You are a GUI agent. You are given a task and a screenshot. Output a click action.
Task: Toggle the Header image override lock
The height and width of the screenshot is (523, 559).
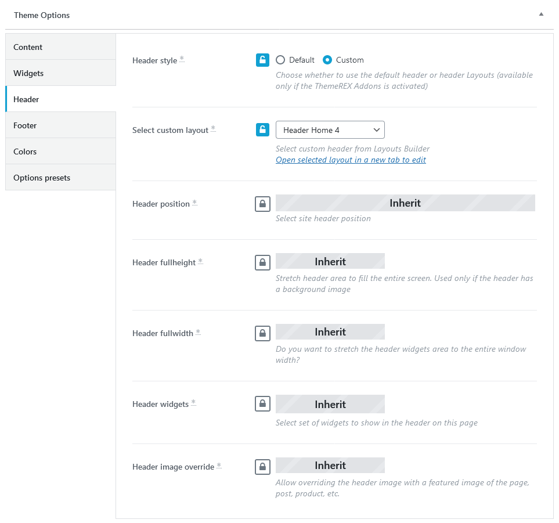[x=262, y=467]
